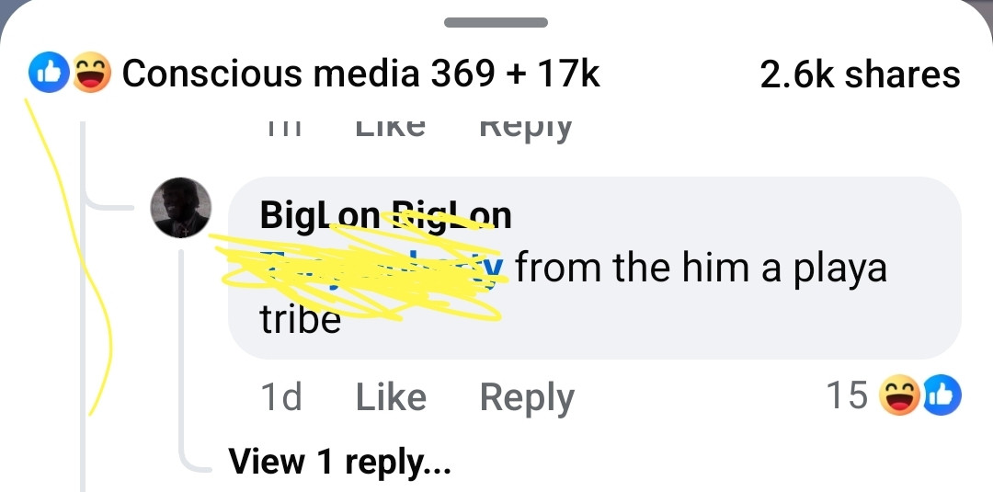The height and width of the screenshot is (492, 993).
Task: Tap the cut-off Like above BigLon's comment
Action: click(x=390, y=127)
